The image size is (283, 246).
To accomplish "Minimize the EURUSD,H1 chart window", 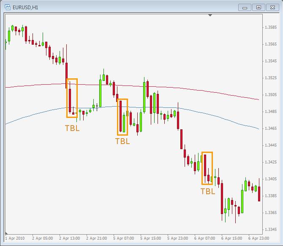I will tap(245, 8).
